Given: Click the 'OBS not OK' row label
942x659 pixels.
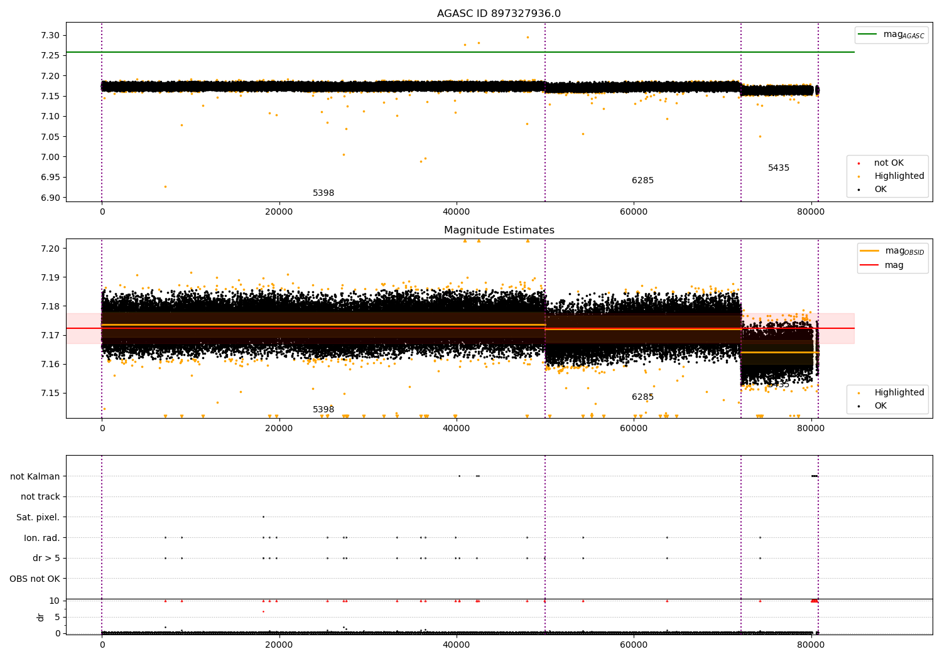Looking at the screenshot, I should click(35, 579).
